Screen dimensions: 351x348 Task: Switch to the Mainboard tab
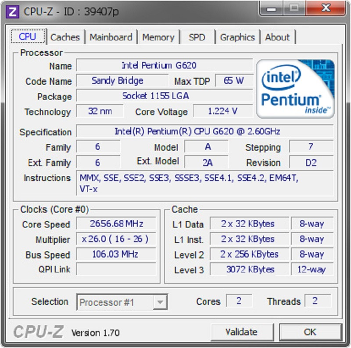111,37
